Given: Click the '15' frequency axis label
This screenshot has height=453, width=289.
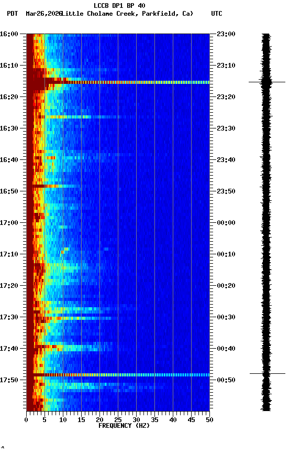Looking at the screenshot, I should [81, 420].
